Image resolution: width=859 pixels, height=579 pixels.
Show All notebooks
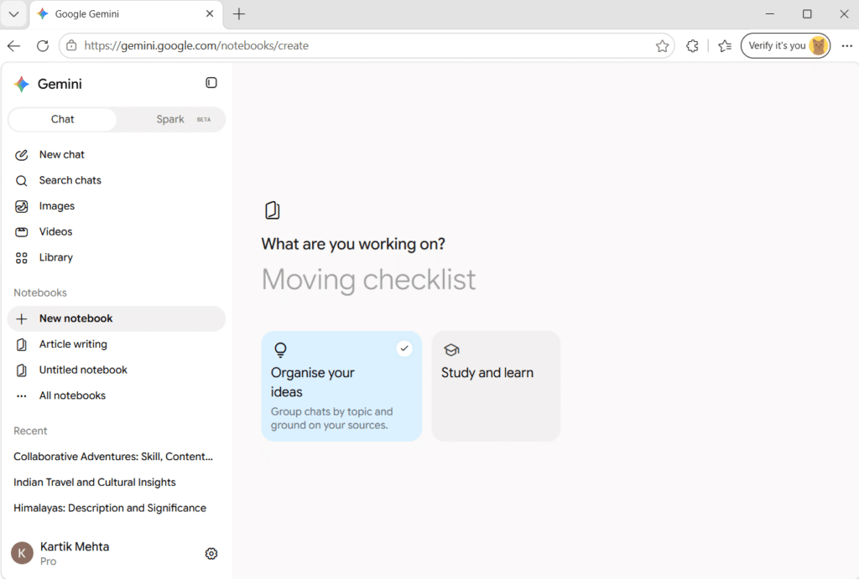(x=116, y=395)
